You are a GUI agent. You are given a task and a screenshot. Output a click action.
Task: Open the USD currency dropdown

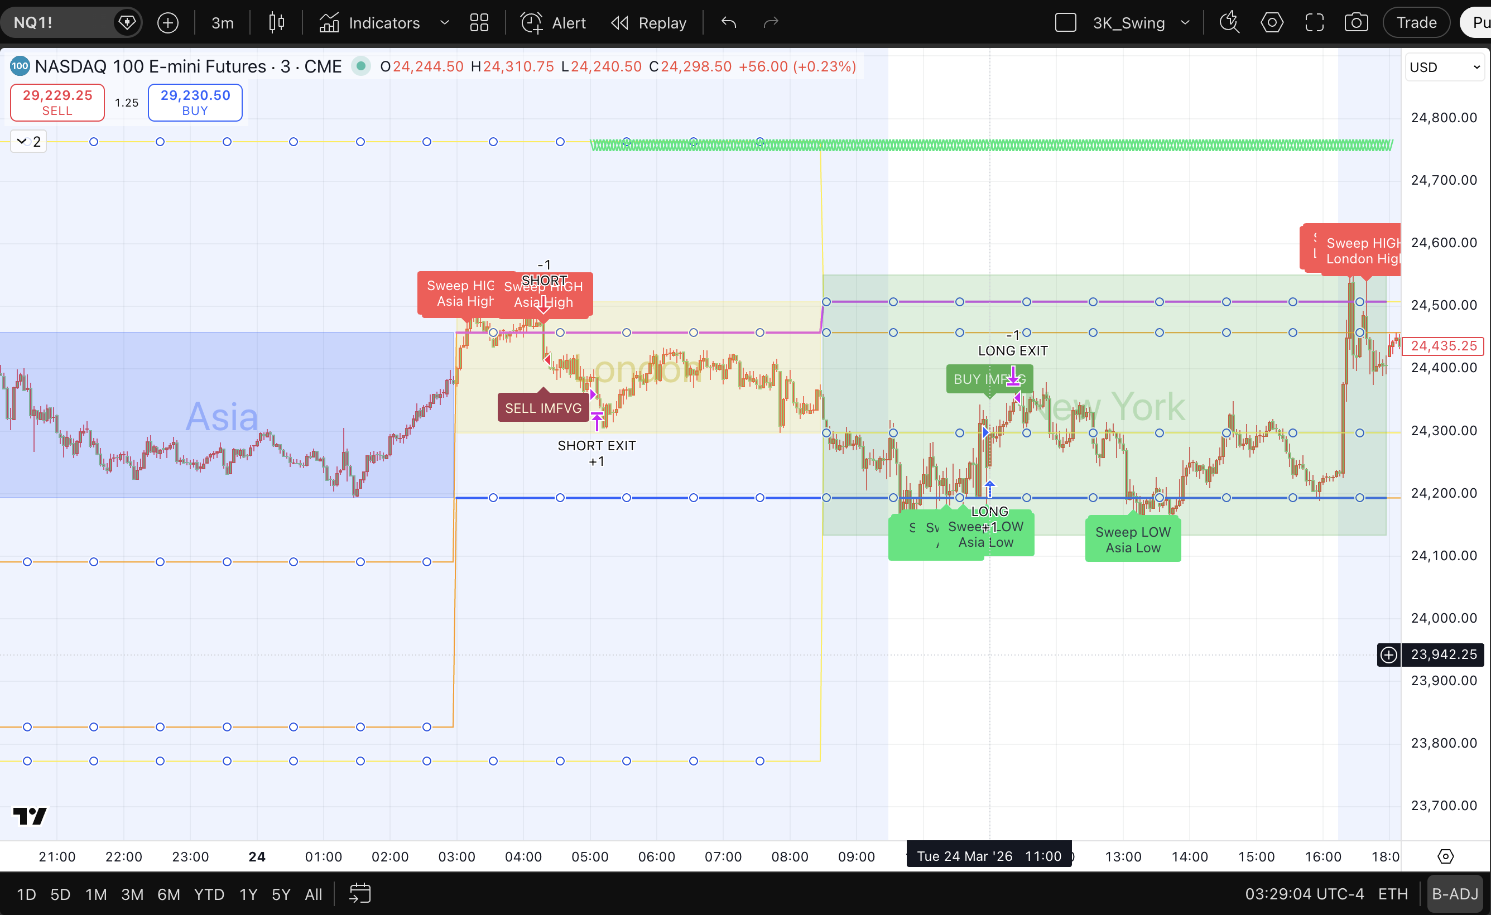1445,67
